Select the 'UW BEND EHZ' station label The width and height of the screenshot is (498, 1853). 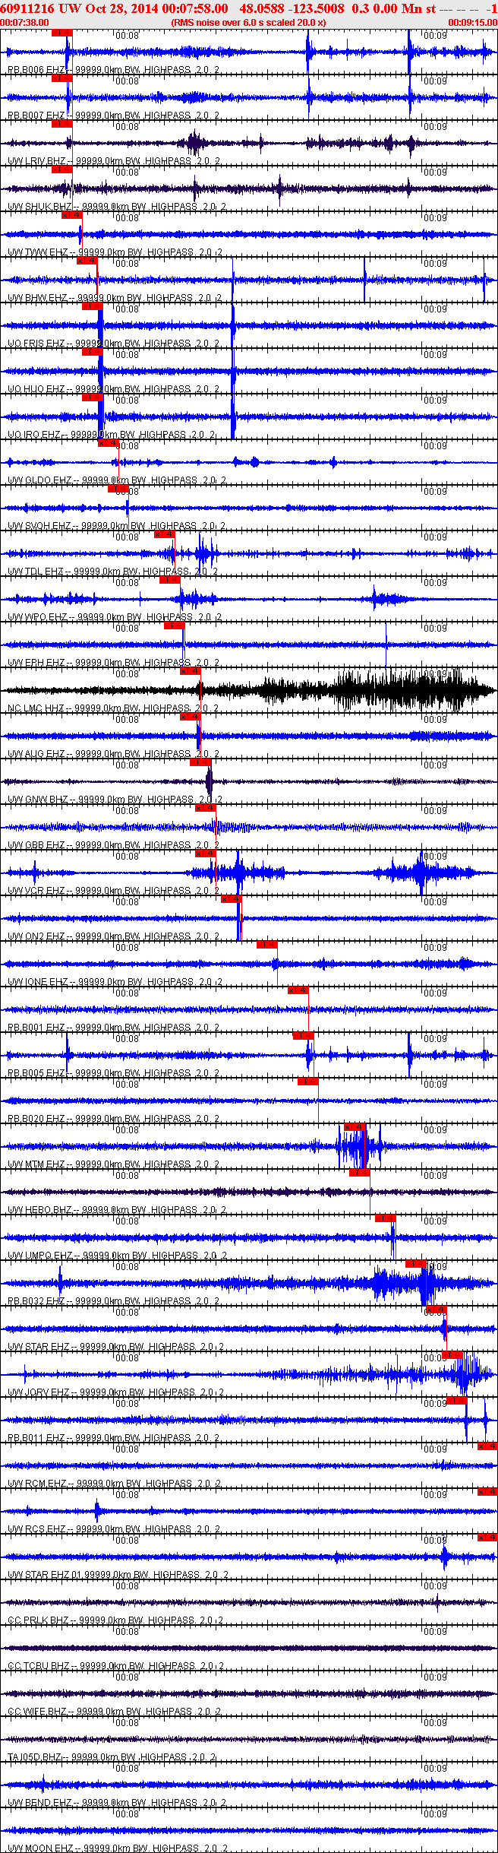coord(39,1803)
